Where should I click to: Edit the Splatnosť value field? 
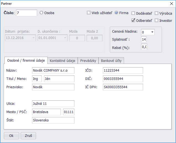[x=144, y=40]
